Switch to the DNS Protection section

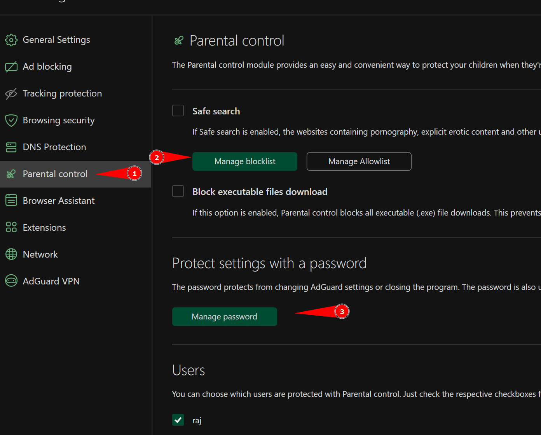tap(54, 147)
